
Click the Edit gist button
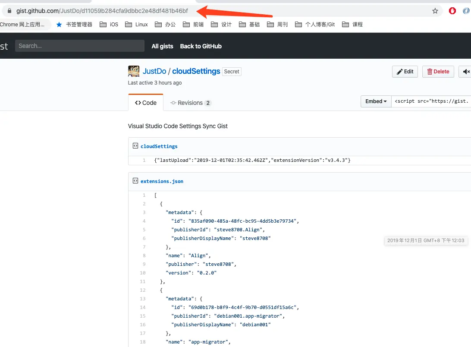tap(405, 72)
